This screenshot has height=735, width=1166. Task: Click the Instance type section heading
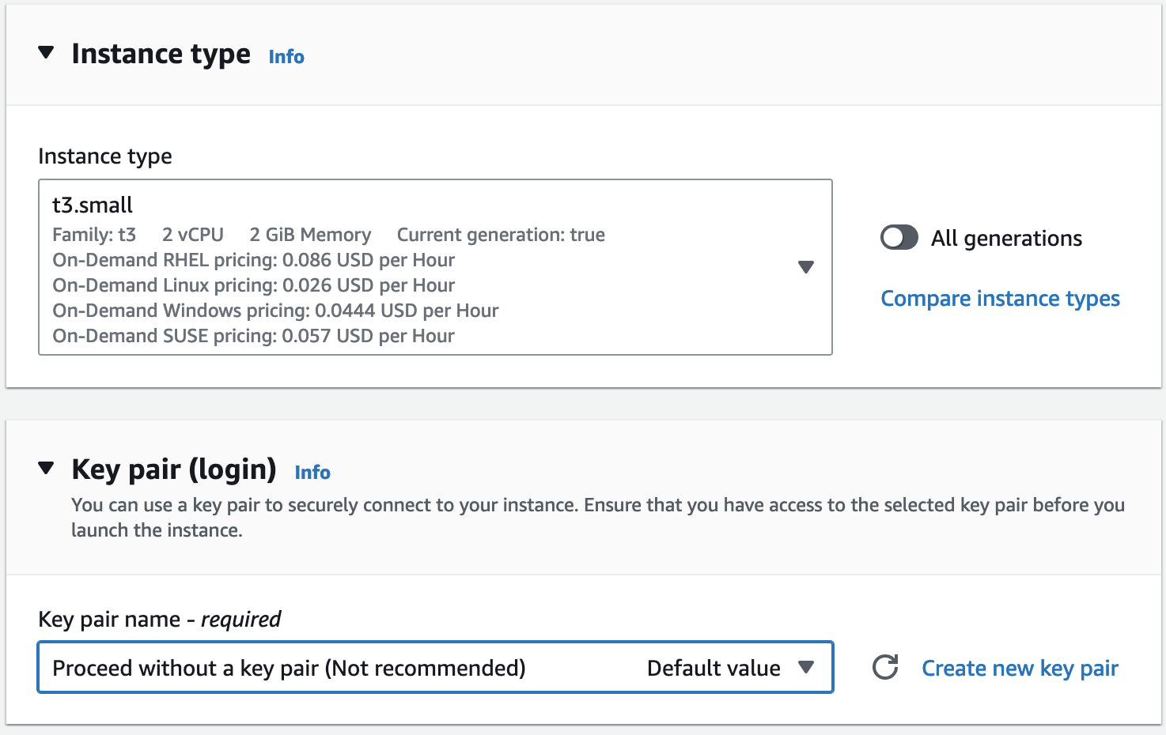161,54
